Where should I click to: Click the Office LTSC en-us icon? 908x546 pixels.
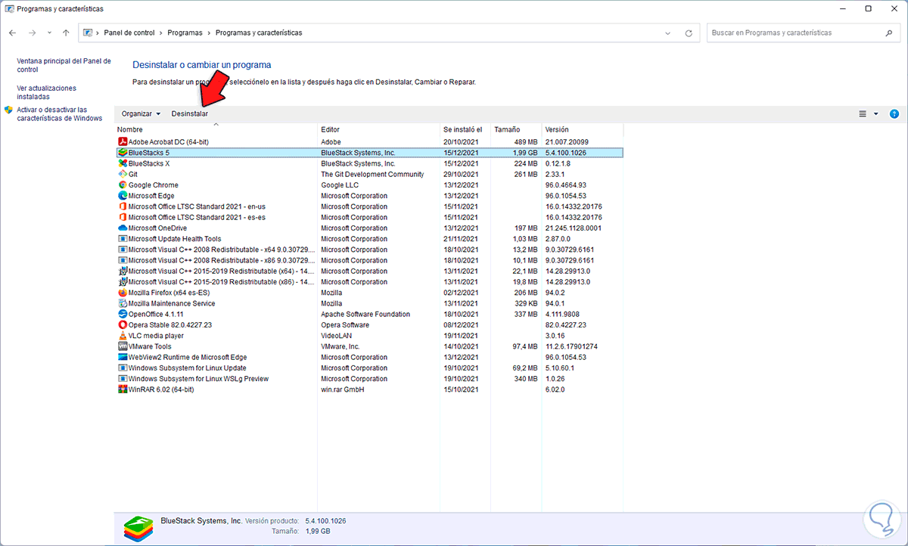123,206
